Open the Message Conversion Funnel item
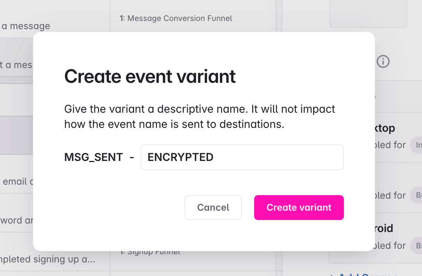The height and width of the screenshot is (276, 422). click(x=179, y=18)
